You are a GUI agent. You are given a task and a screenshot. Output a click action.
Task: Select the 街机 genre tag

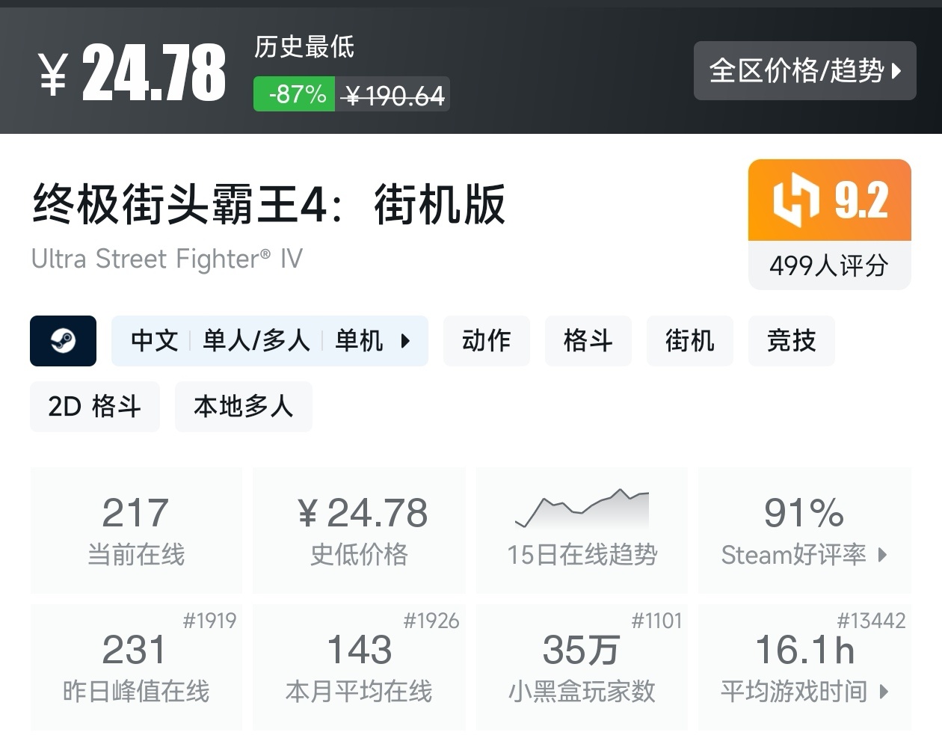[690, 341]
